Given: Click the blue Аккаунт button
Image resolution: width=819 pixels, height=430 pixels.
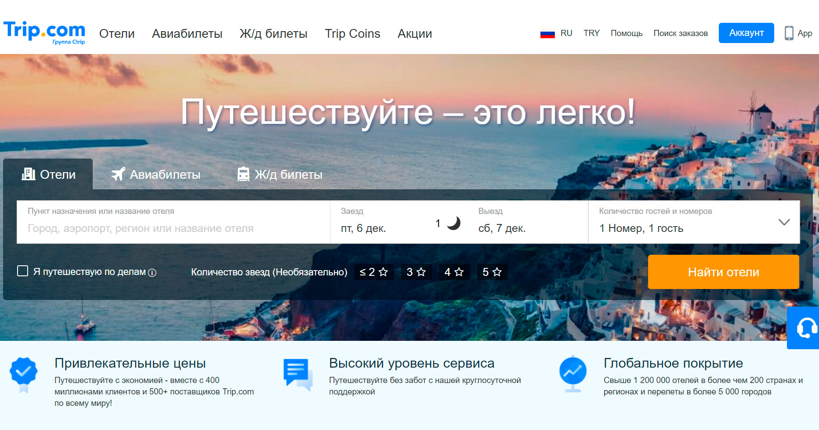Looking at the screenshot, I should 746,33.
